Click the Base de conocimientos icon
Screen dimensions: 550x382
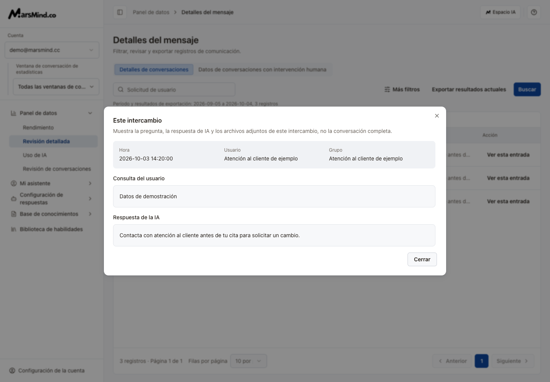click(x=13, y=214)
